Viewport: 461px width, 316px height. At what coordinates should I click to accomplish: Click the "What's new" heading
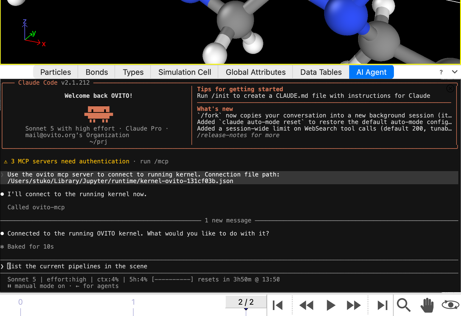click(215, 109)
